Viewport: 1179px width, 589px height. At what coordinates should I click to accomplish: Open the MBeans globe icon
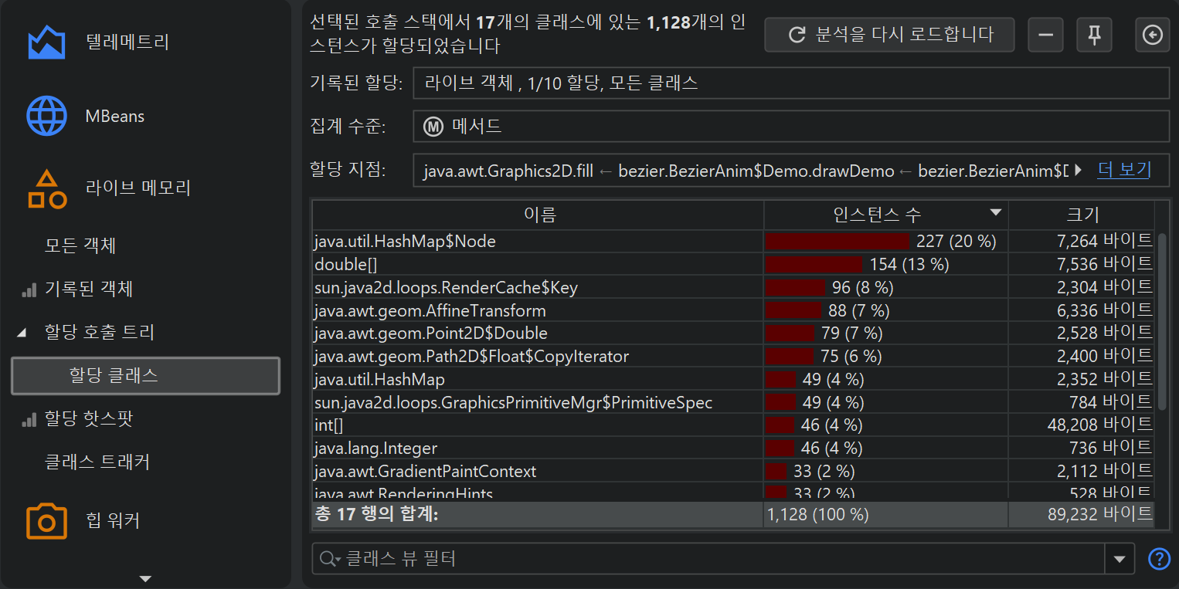point(46,117)
